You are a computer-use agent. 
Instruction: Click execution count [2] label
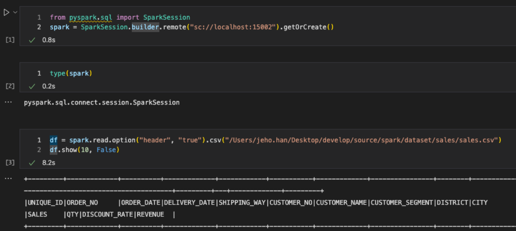[x=10, y=86]
